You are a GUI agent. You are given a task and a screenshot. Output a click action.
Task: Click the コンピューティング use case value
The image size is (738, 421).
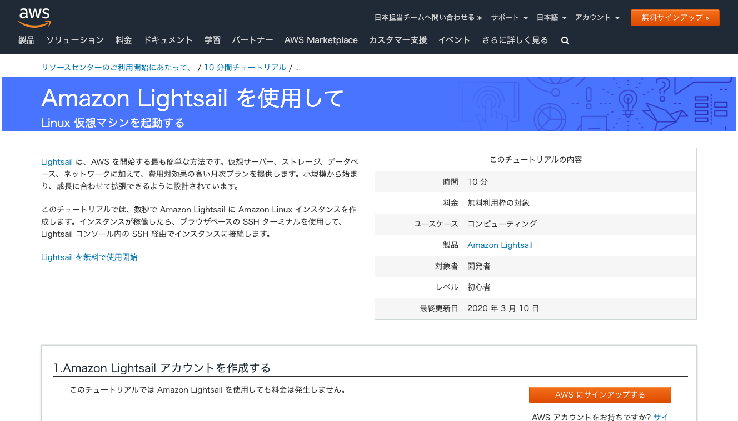502,224
